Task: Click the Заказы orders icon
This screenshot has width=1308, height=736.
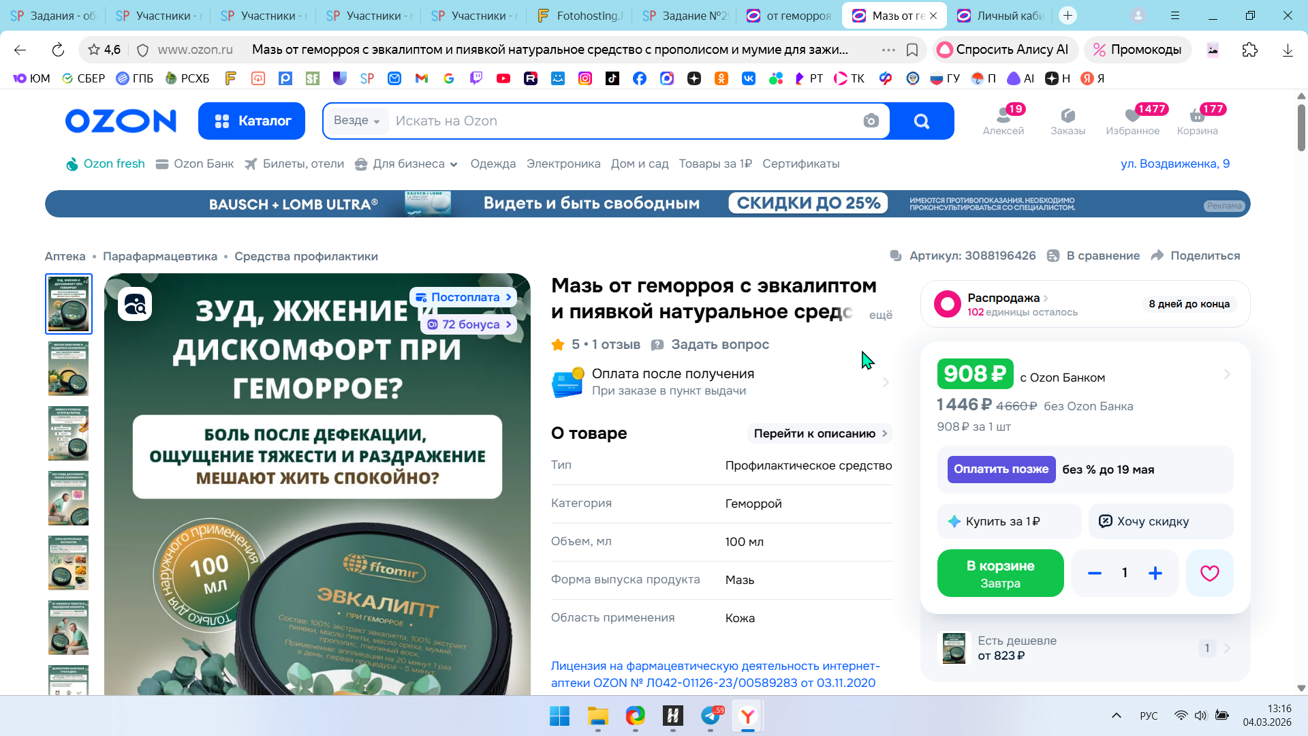Action: (x=1068, y=121)
